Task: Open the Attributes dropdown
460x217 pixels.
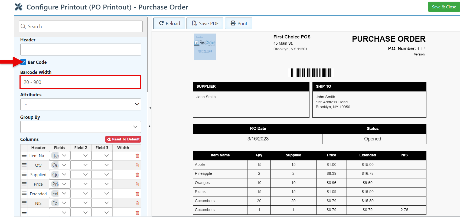Action: 80,104
